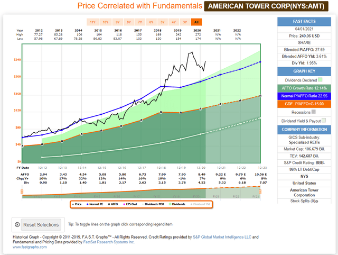The width and height of the screenshot is (338, 255).
Task: Click the 86% LT Debt/Cap row
Action: (304, 169)
